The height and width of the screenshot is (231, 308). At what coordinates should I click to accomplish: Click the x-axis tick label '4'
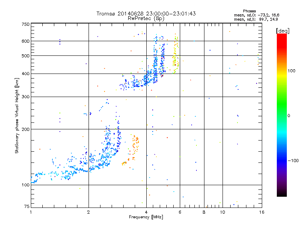[146, 212]
